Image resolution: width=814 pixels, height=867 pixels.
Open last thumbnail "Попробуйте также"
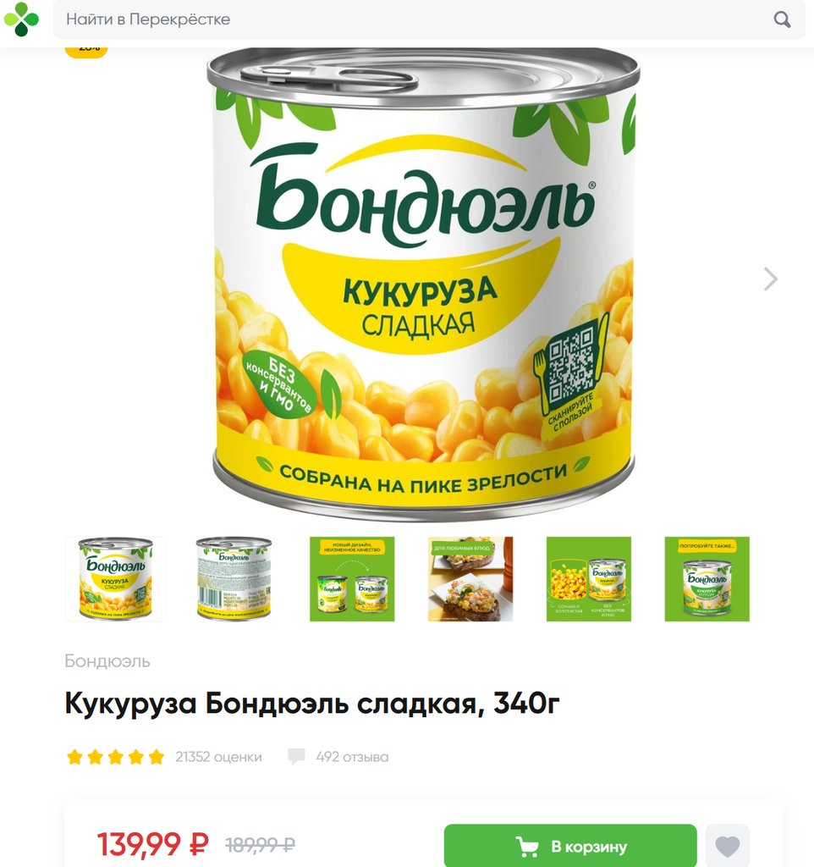[707, 579]
